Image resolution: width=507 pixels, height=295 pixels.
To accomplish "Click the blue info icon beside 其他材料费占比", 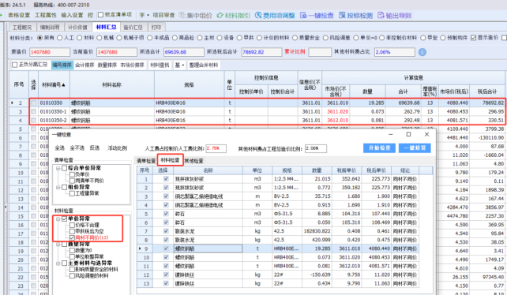I will (x=422, y=52).
